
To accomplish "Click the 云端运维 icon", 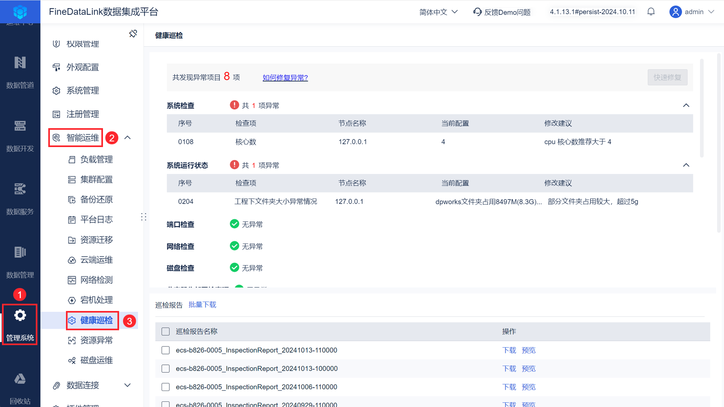I will point(72,260).
